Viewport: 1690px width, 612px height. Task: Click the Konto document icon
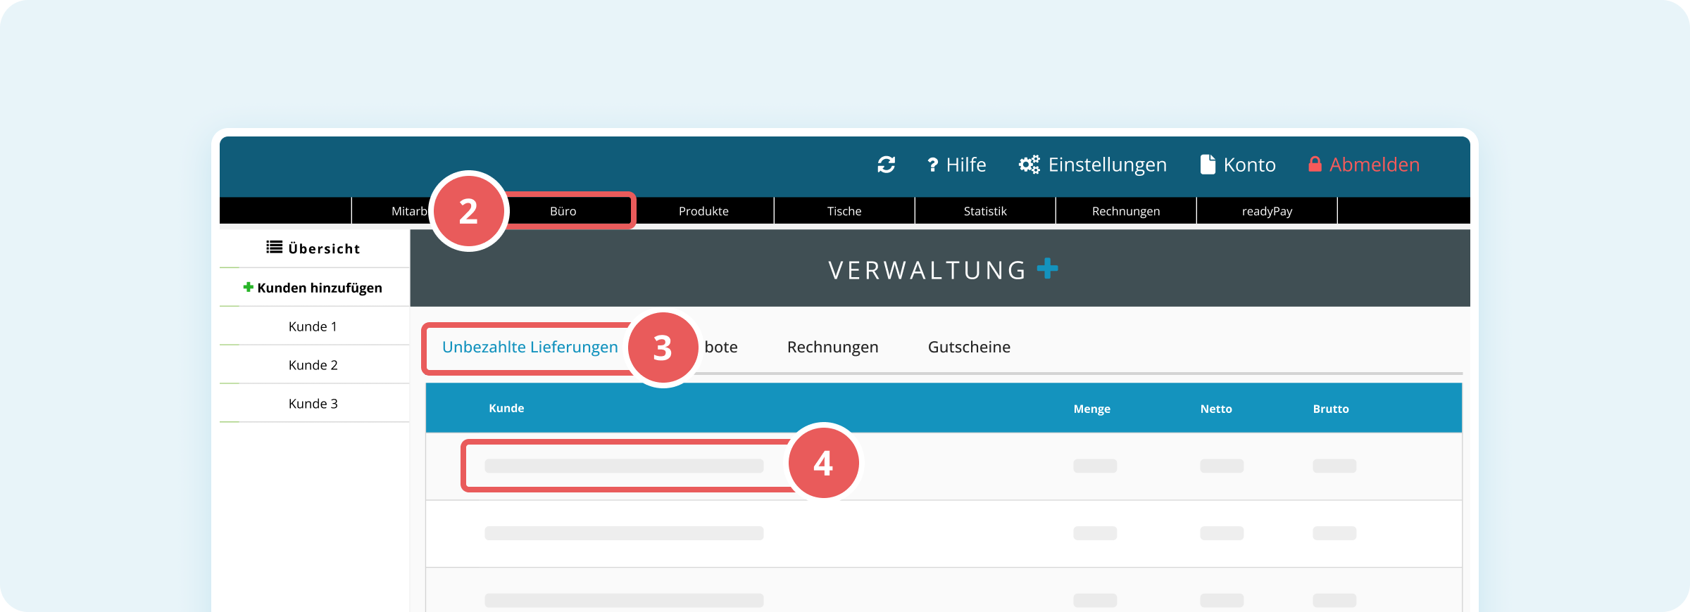[1208, 165]
